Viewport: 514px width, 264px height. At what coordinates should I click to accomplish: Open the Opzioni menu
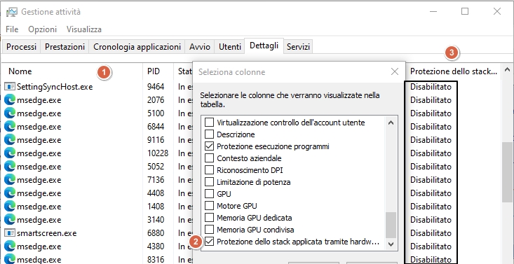pos(42,29)
